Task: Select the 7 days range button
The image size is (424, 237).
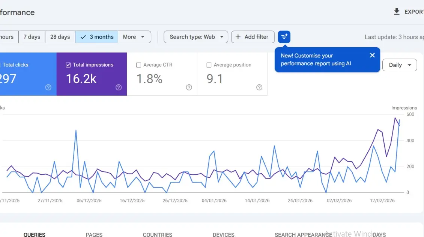Action: pos(32,37)
